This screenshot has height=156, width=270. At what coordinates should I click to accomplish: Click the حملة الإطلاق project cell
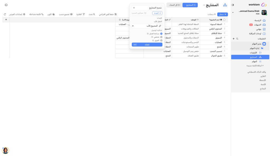214,33
